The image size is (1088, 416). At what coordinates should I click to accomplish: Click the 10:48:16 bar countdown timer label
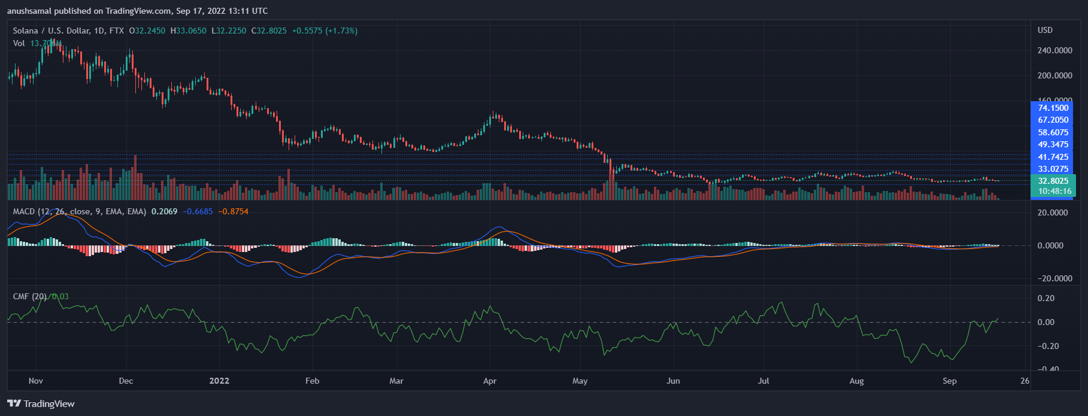[x=1054, y=191]
